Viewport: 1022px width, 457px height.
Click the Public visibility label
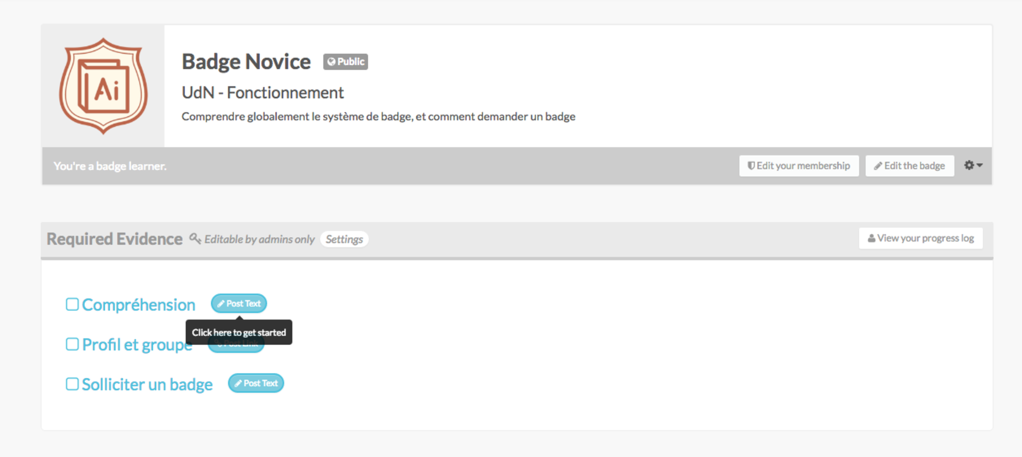(346, 62)
